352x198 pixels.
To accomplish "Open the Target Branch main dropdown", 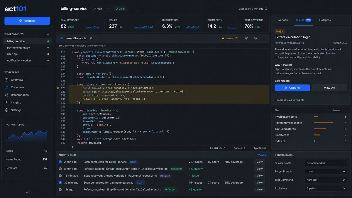I will click(x=326, y=172).
